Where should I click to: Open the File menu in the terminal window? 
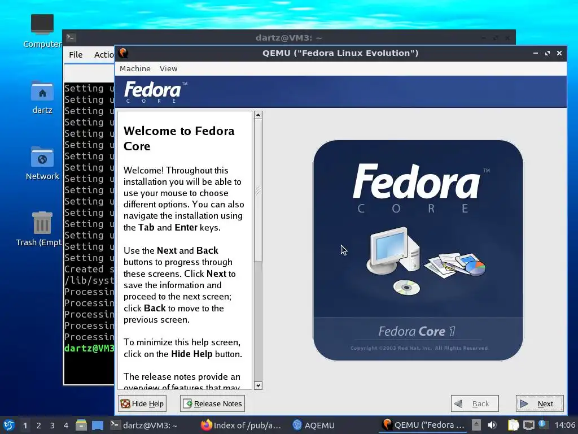76,55
